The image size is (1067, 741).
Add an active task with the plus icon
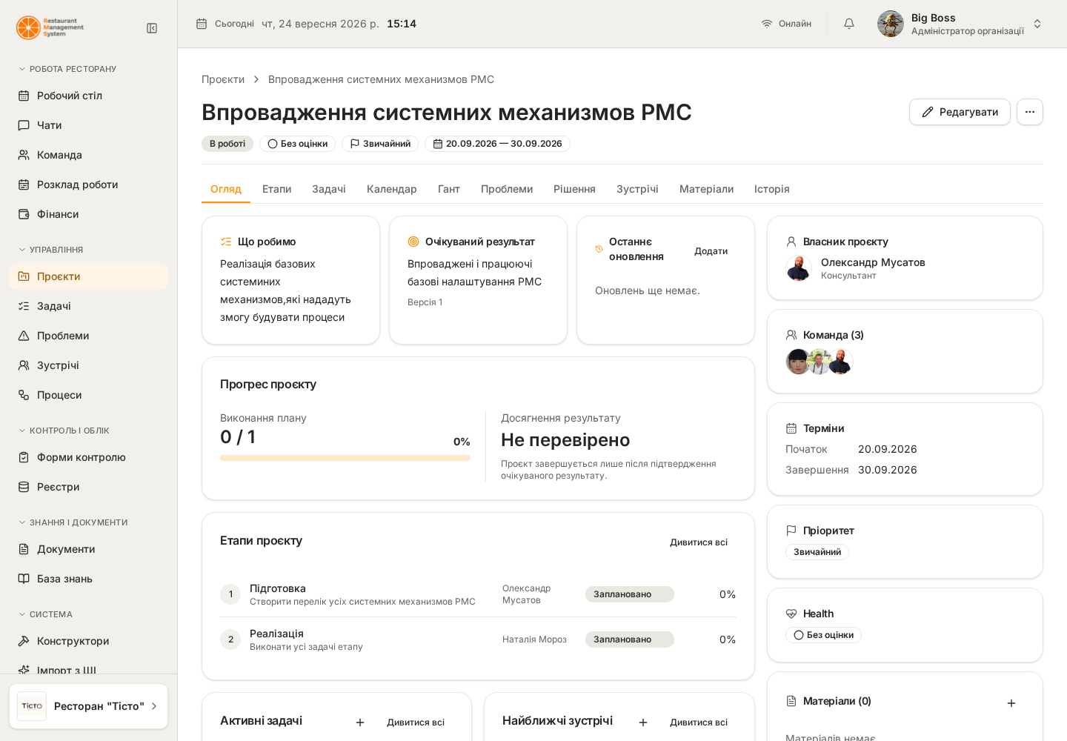point(360,722)
